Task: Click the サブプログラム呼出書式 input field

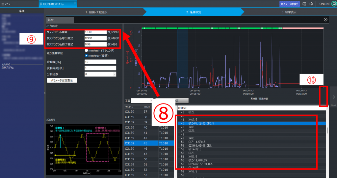Action: [96, 38]
